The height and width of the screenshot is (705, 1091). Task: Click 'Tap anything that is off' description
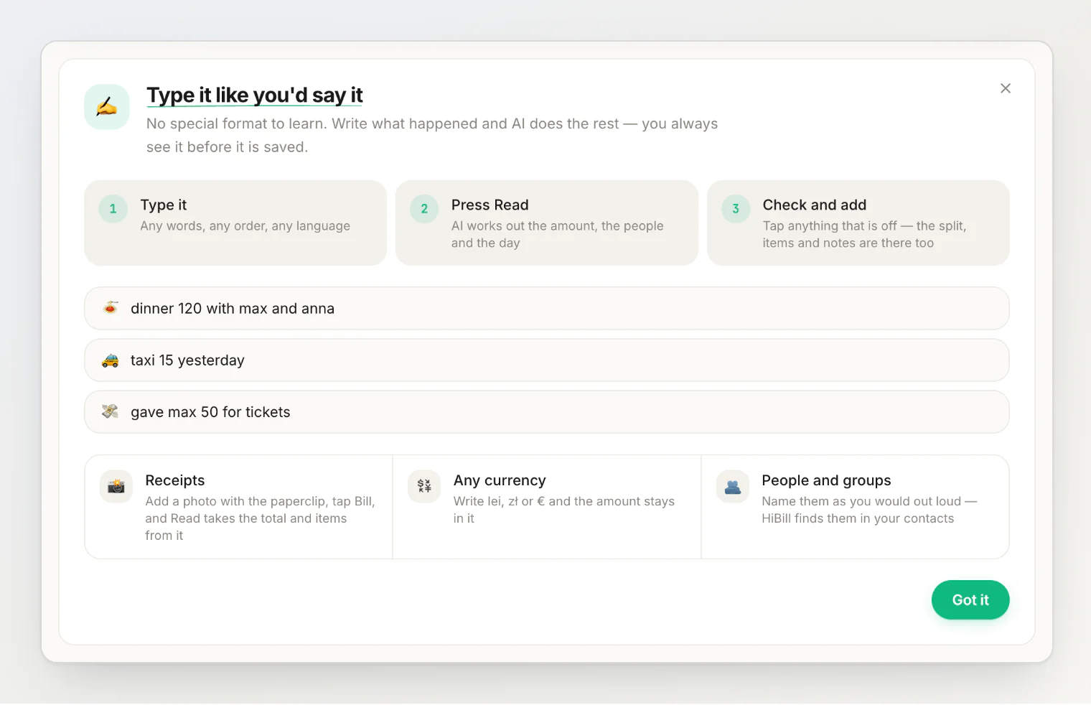[x=864, y=235]
